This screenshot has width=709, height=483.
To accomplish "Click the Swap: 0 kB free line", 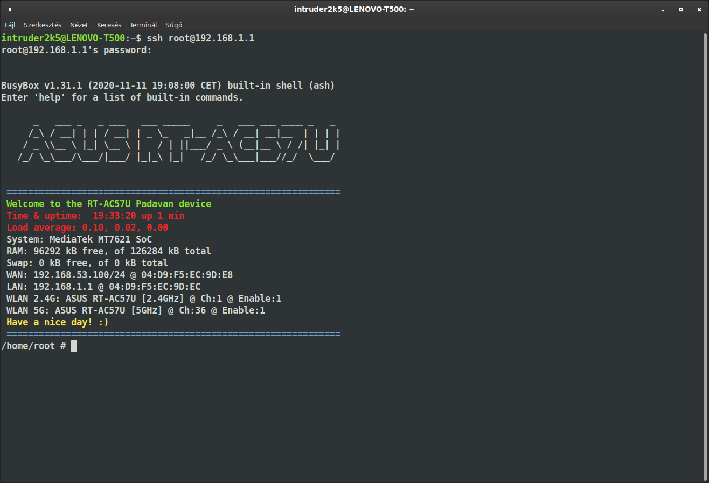I will 87,263.
